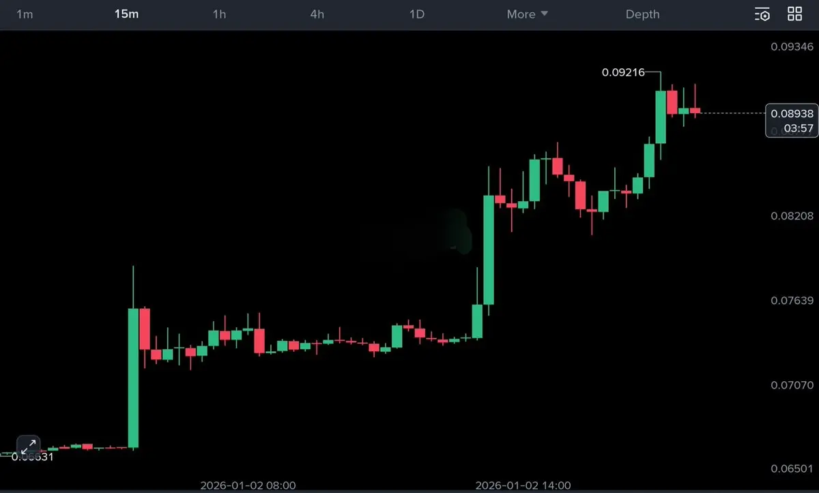Tap the fullscreen expand arrows icon
The height and width of the screenshot is (493, 819).
(29, 447)
